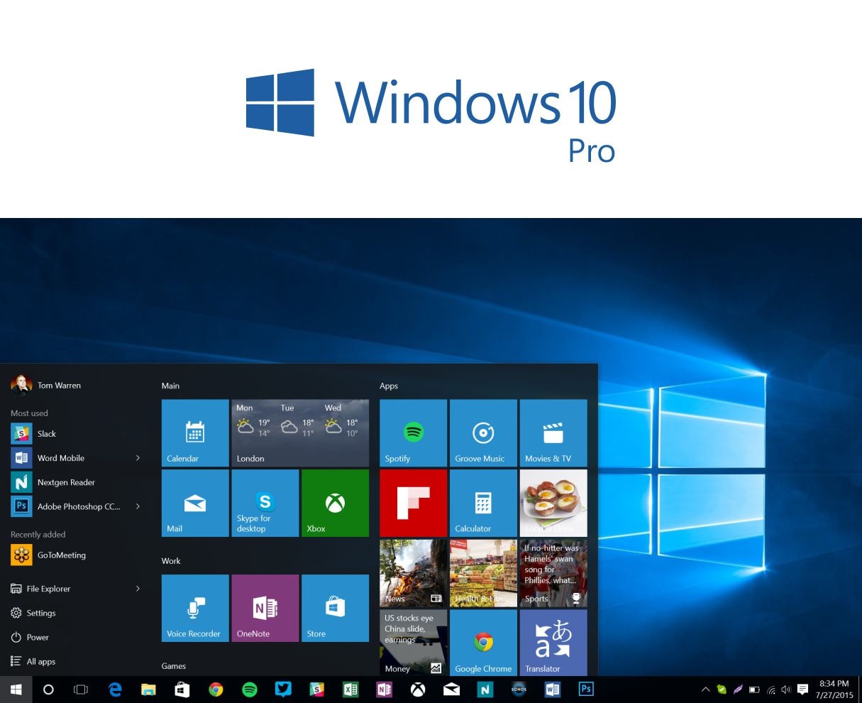Open the Money tile about US stocks
Viewport: 862px width, 703px height.
pos(414,643)
